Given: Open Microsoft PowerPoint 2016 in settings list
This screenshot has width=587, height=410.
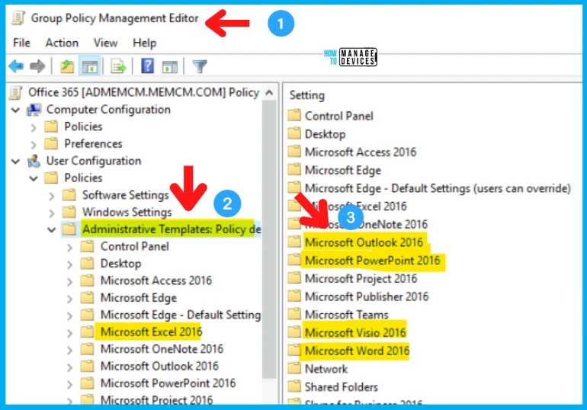Looking at the screenshot, I should click(373, 260).
